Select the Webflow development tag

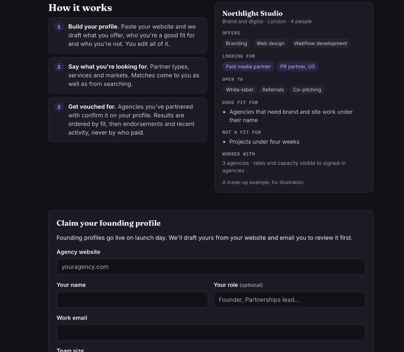[x=320, y=43]
